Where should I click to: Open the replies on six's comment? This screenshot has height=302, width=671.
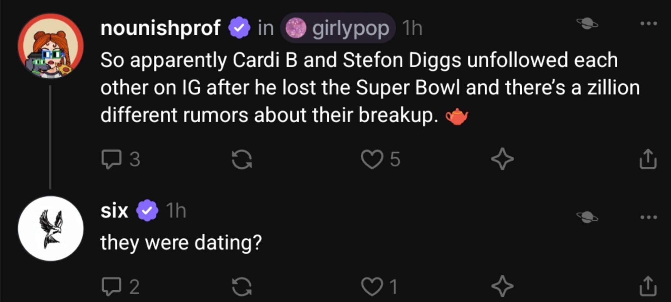[111, 287]
